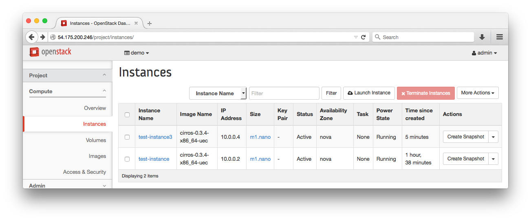Click the Launch Instance button
The height and width of the screenshot is (221, 531).
369,93
